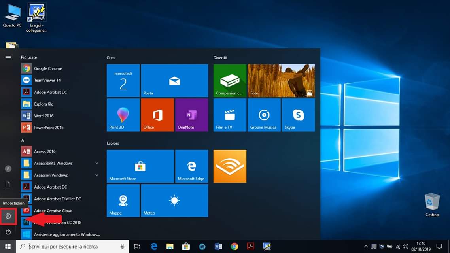Open Microsoft Store from the taskbar

pyautogui.click(x=186, y=246)
